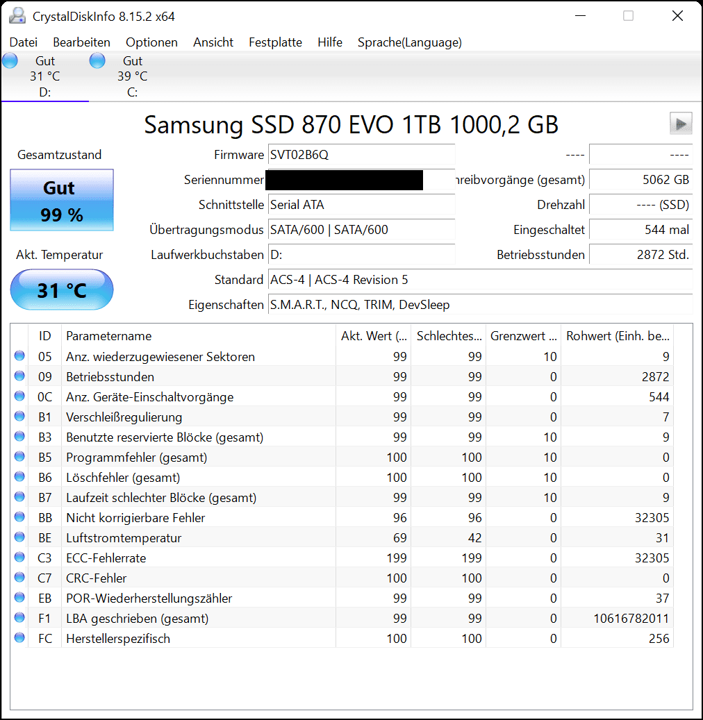Click the Schnittstelle field Serial ATA
703x720 pixels.
pos(362,205)
